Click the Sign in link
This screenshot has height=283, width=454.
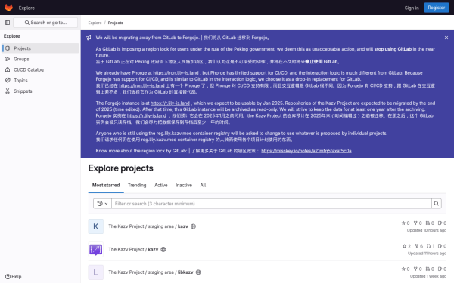[412, 8]
